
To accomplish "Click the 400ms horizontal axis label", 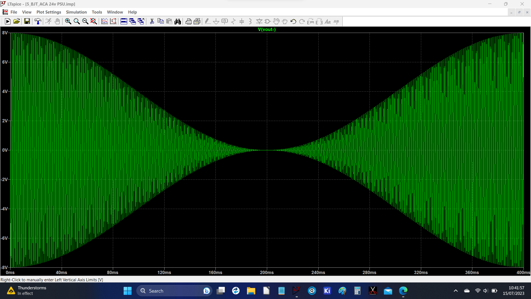I will tap(523, 272).
